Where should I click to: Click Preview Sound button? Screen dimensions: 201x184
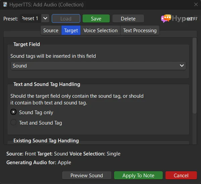[x=87, y=175]
